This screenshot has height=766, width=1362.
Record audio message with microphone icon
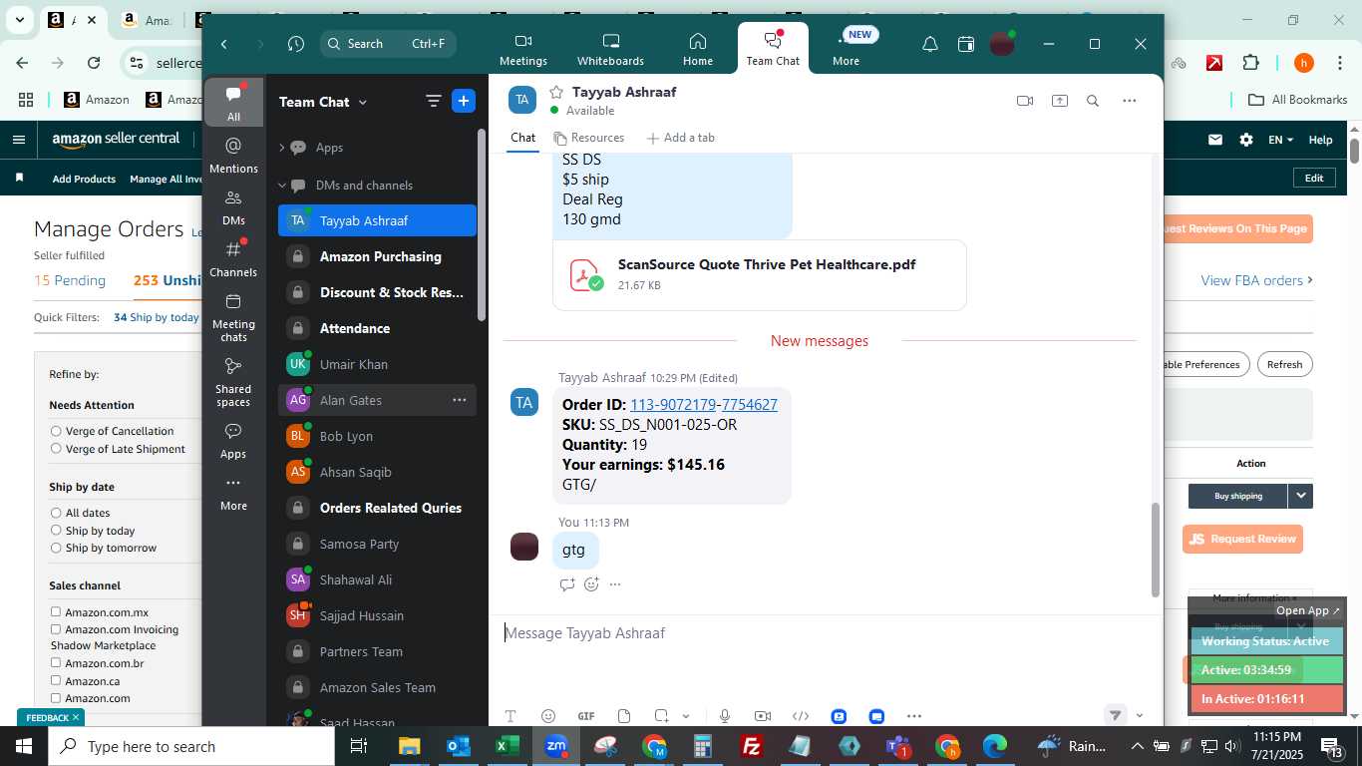click(x=725, y=716)
